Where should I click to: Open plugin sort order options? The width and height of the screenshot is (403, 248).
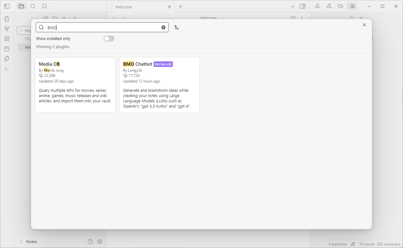click(x=177, y=27)
